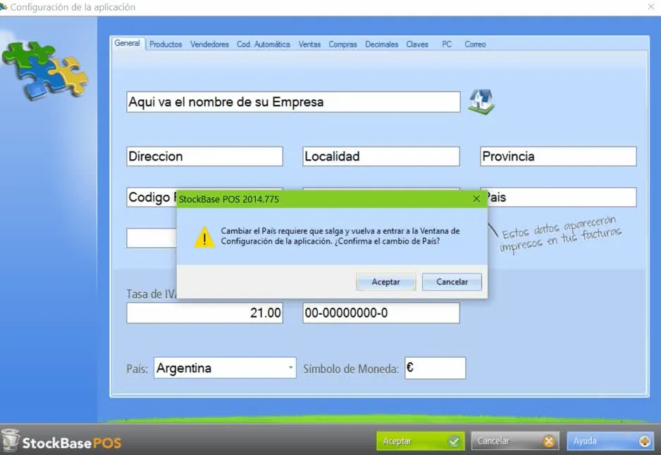Click the company name input field

click(x=293, y=102)
